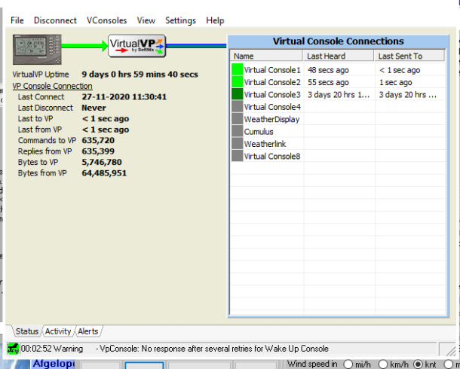Sort by Last Heard column header
Screen dimensions: 460x369
[x=339, y=56]
